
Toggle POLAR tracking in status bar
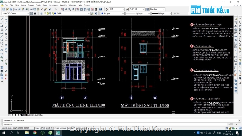[x=56, y=128]
